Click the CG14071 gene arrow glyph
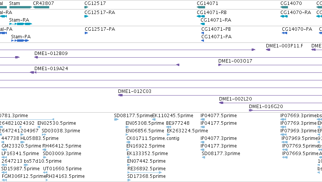 [201, 7]
